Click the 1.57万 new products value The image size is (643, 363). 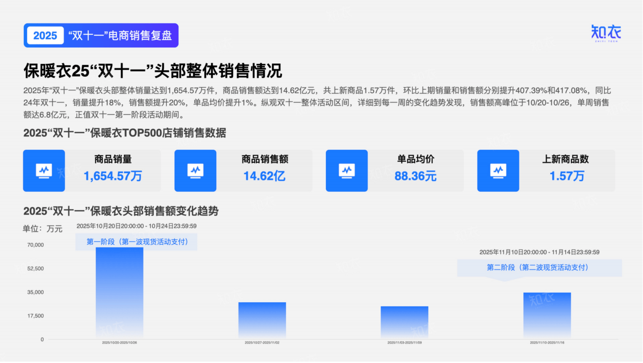pyautogui.click(x=567, y=176)
